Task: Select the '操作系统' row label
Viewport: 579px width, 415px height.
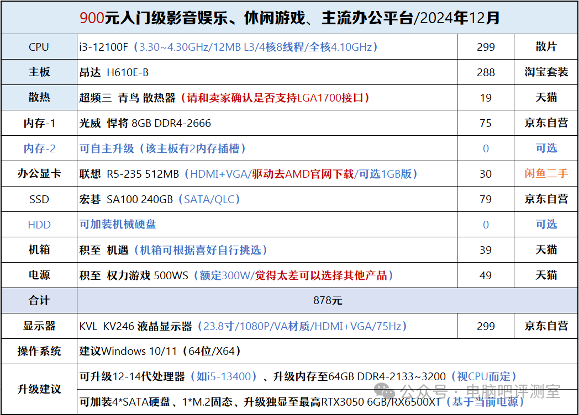Action: click(39, 352)
